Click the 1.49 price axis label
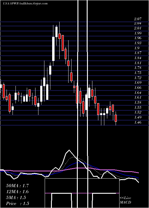Screen dimensions: 149x208 coord(138,117)
